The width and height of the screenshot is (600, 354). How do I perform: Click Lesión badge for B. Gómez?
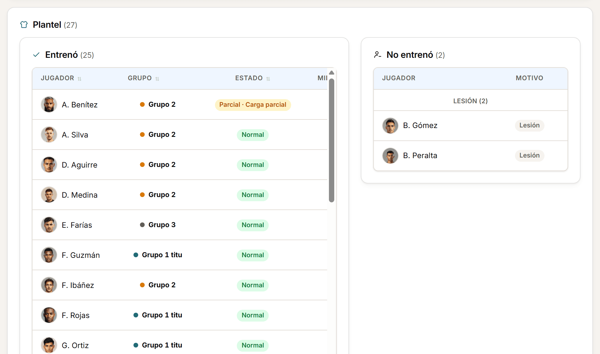(529, 125)
